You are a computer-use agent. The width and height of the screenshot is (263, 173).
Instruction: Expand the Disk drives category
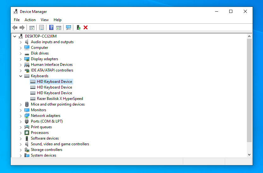(x=21, y=54)
